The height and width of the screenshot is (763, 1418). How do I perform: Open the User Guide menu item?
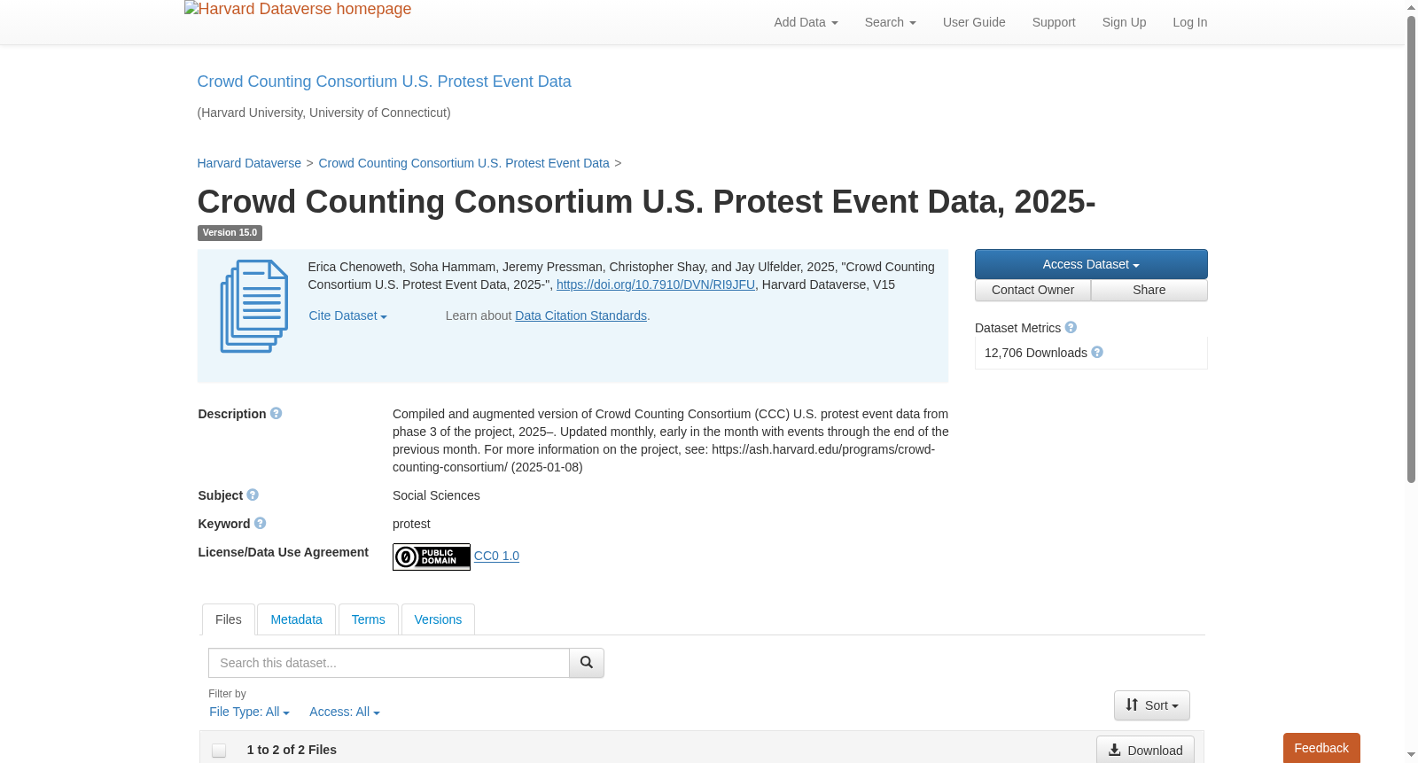click(x=974, y=22)
